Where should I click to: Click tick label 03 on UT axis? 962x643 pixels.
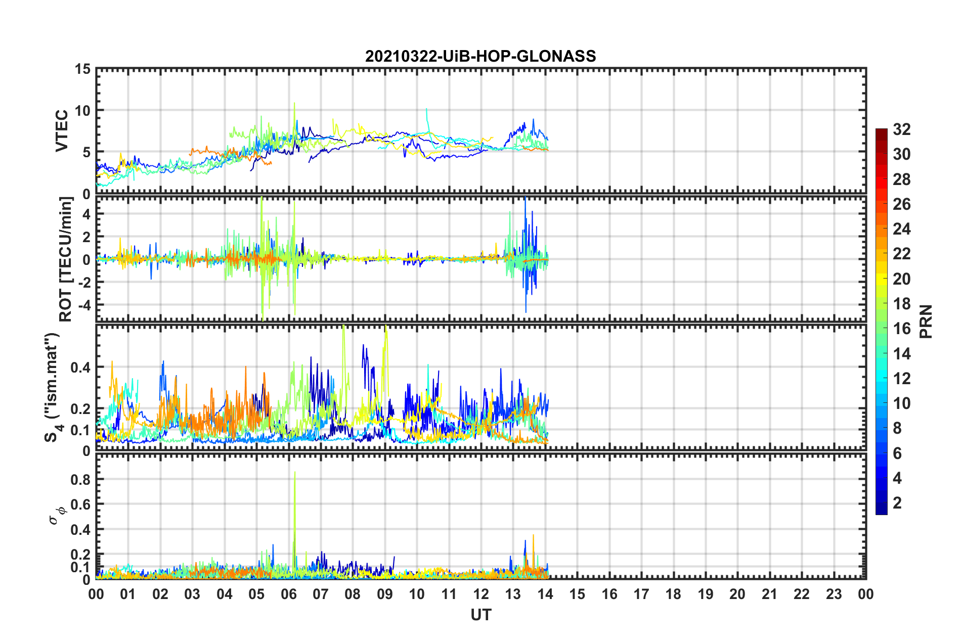point(192,594)
